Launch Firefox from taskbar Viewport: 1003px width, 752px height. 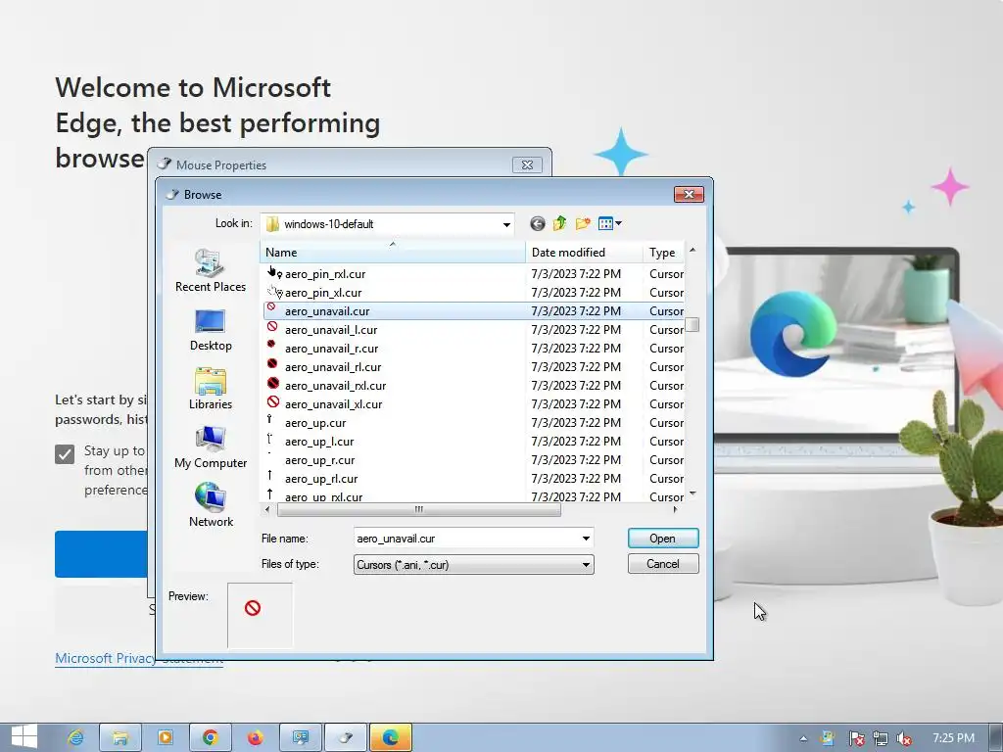point(256,737)
